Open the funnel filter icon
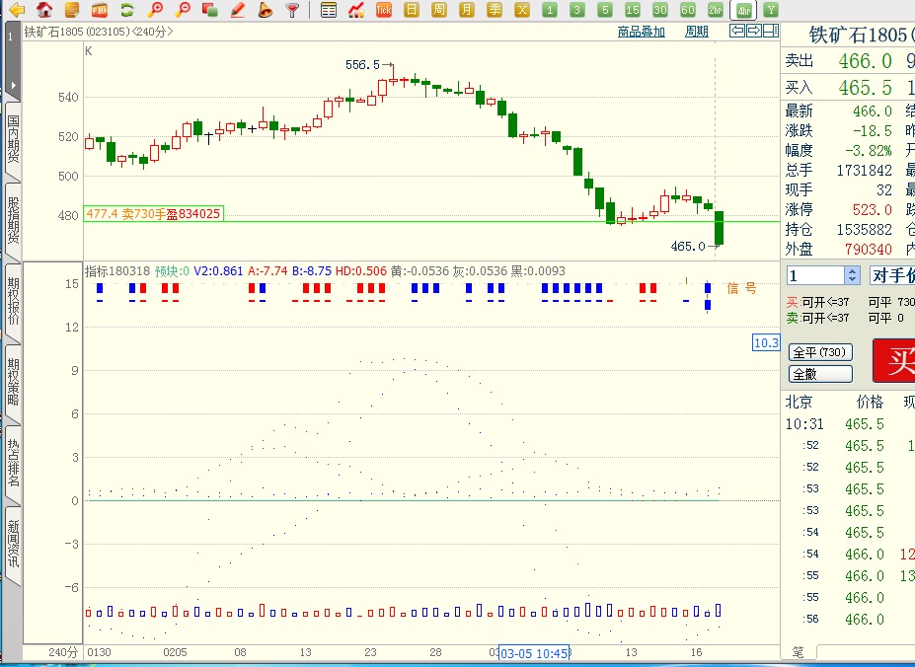Viewport: 915px width, 667px height. [292, 10]
